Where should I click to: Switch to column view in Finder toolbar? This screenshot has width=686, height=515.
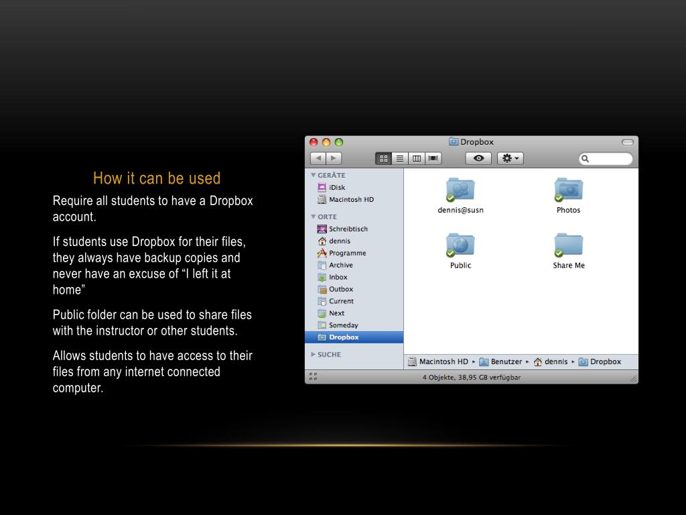(417, 158)
